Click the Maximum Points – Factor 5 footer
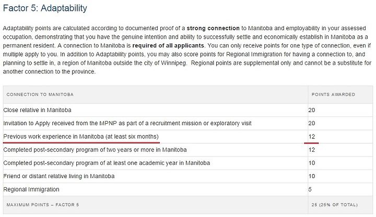Image resolution: width=376 pixels, height=217 pixels. coord(43,205)
